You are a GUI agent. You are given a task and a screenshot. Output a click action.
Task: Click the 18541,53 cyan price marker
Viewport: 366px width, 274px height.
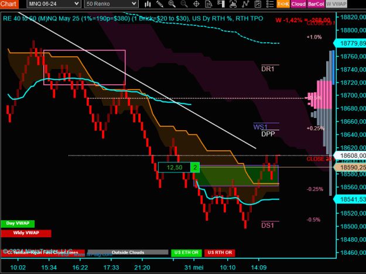coord(350,199)
